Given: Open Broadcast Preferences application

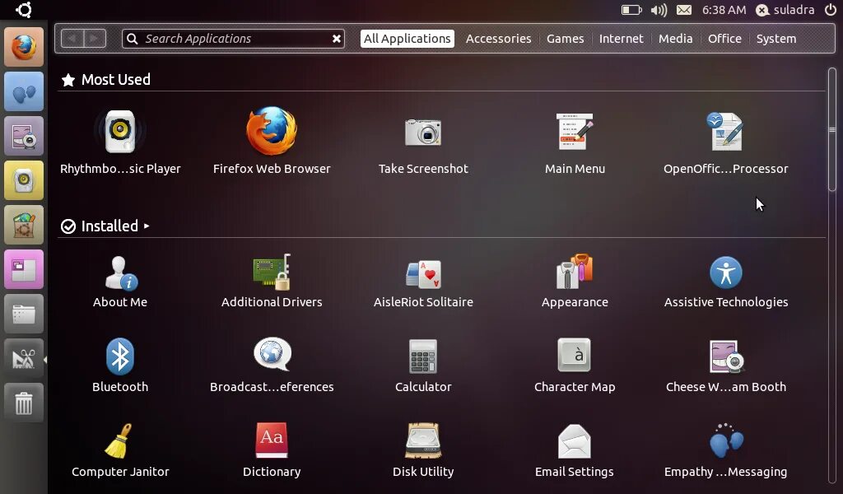Looking at the screenshot, I should [272, 366].
